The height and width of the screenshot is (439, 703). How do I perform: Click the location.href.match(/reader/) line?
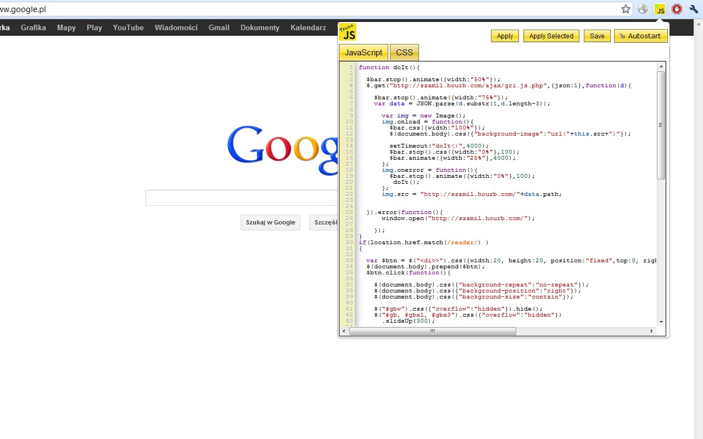[x=423, y=243]
